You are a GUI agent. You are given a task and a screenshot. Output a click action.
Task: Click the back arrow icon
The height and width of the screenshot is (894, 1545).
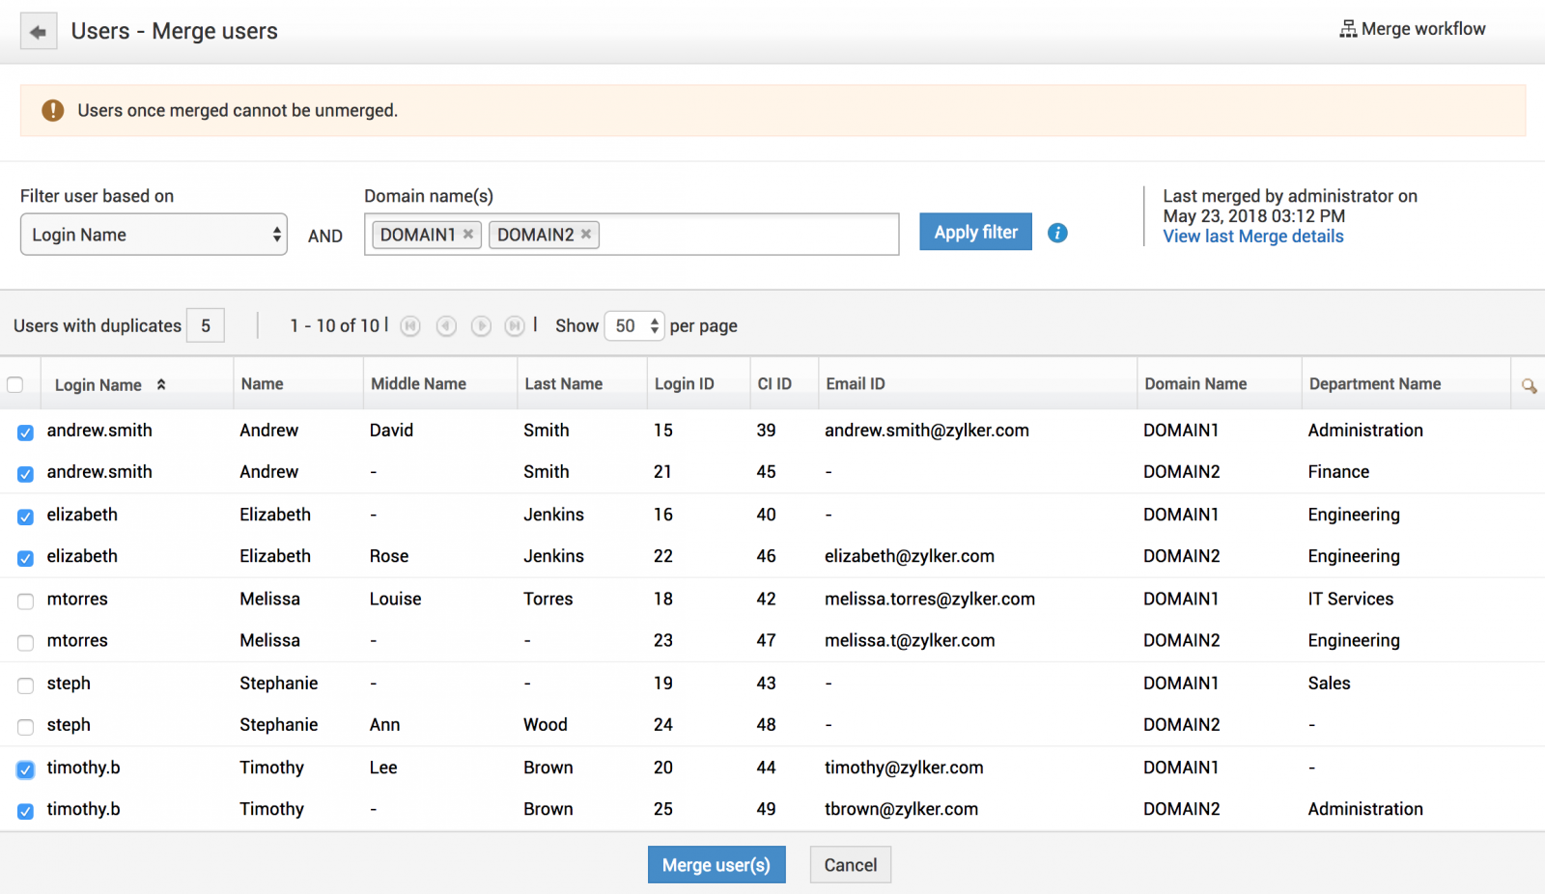[38, 32]
